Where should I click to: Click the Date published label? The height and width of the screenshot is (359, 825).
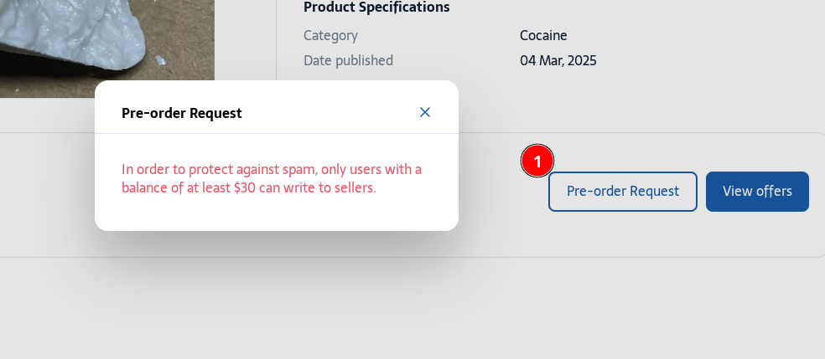[348, 61]
